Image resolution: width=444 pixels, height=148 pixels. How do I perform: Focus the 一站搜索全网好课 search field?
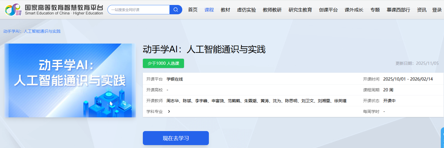tap(139, 10)
